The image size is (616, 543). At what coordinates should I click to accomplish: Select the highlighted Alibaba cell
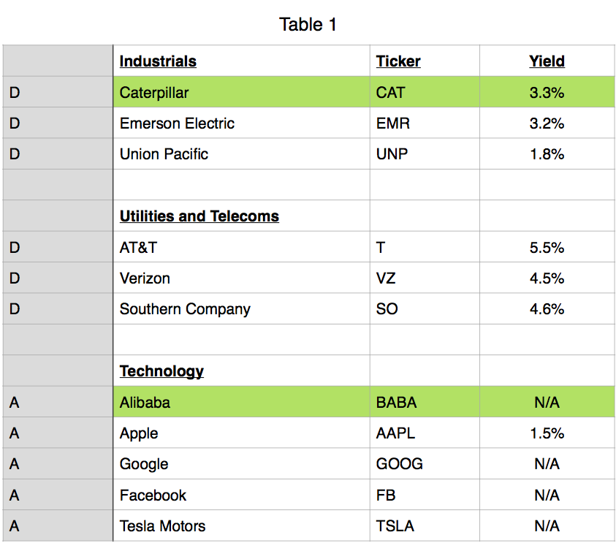coord(145,402)
